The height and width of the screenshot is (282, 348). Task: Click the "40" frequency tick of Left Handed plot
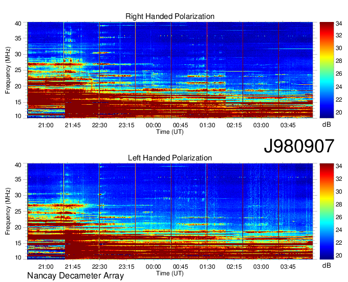(18, 165)
